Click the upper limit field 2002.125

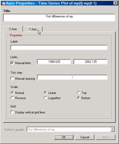coord(91,62)
